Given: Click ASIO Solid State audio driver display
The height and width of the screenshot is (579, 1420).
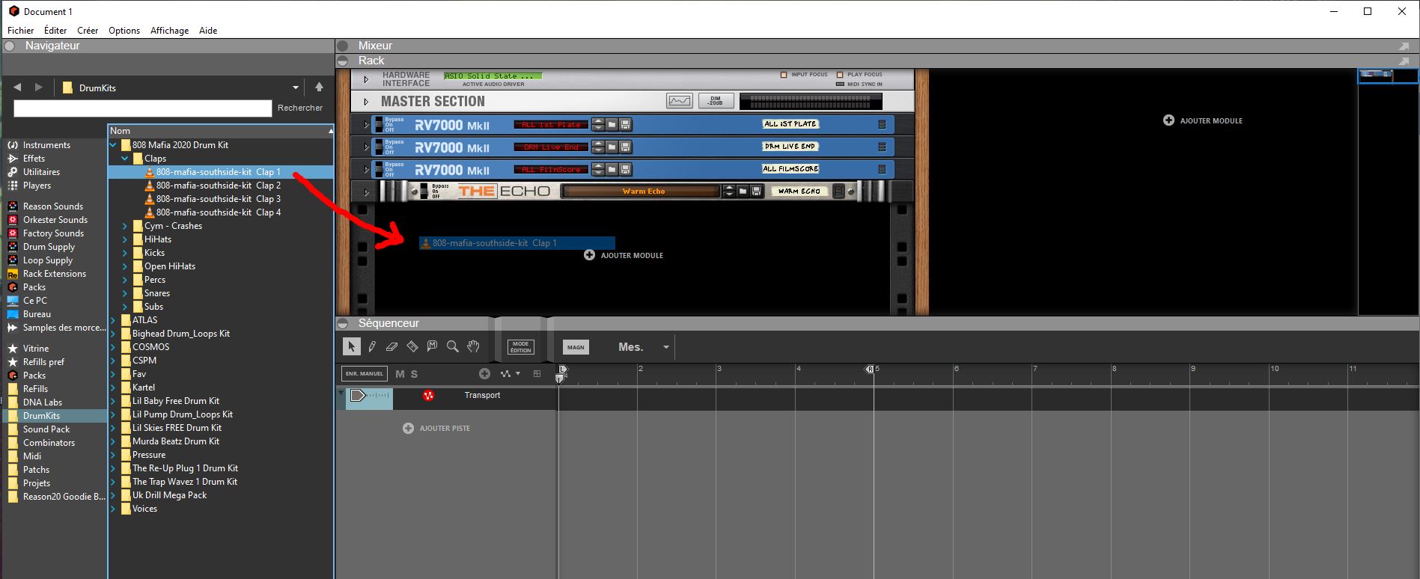Looking at the screenshot, I should [493, 76].
